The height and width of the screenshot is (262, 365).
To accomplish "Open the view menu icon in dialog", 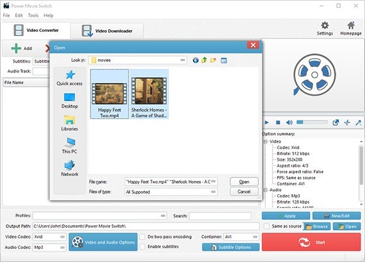I will coord(224,61).
